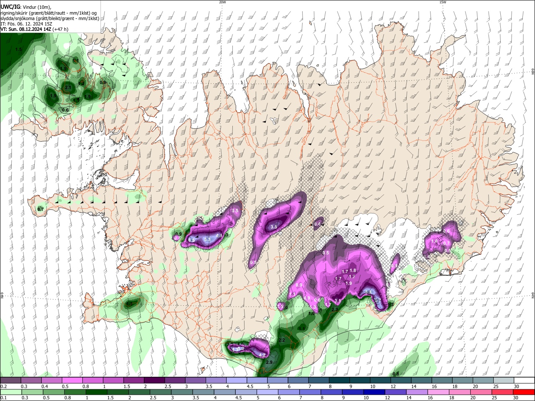535x401 pixels.
Task: Click the bright pink 0.5 swatch in snow legend
Action: [72, 380]
